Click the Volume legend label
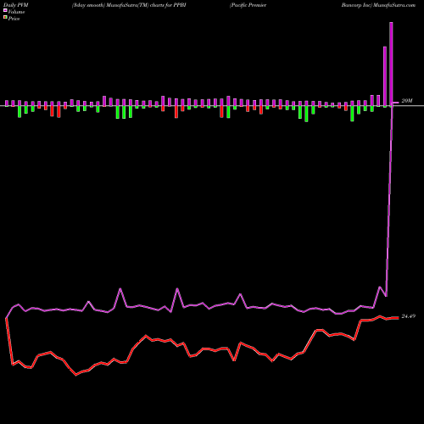 coord(16,12)
